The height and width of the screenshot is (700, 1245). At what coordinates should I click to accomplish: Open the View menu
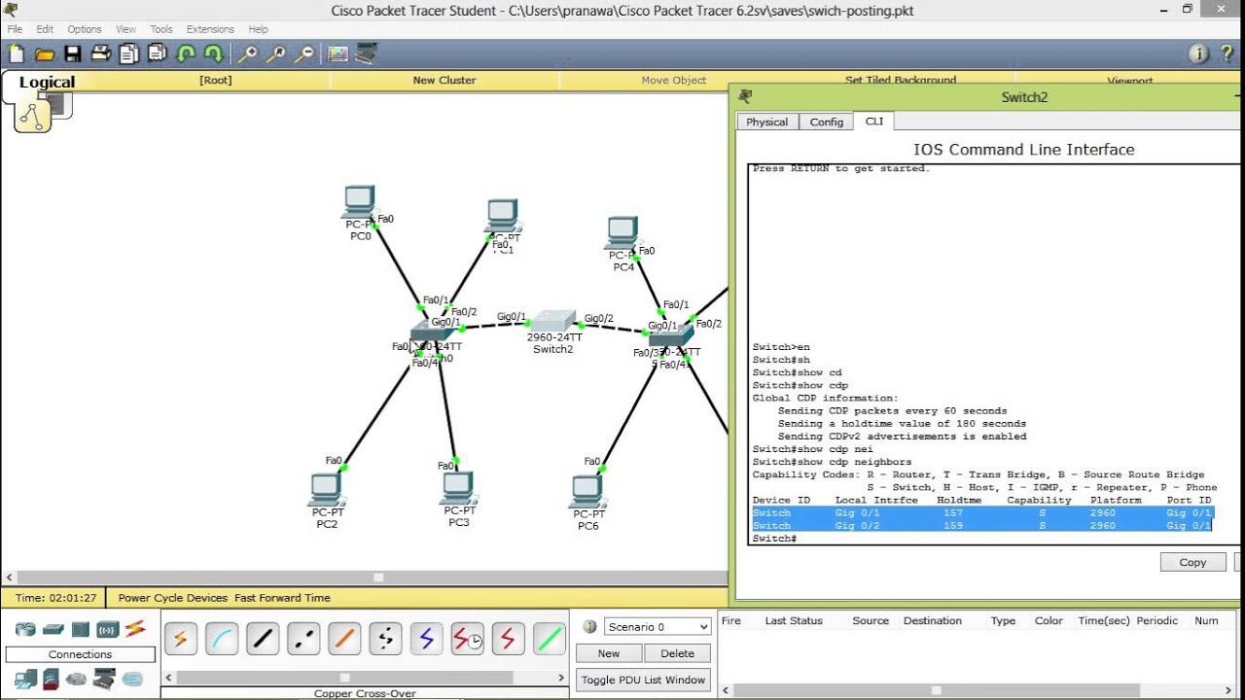coord(126,29)
